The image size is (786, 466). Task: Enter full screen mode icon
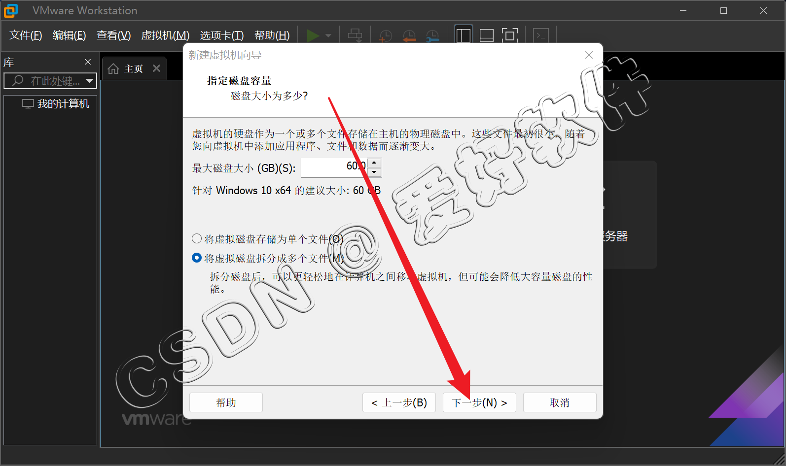tap(510, 35)
